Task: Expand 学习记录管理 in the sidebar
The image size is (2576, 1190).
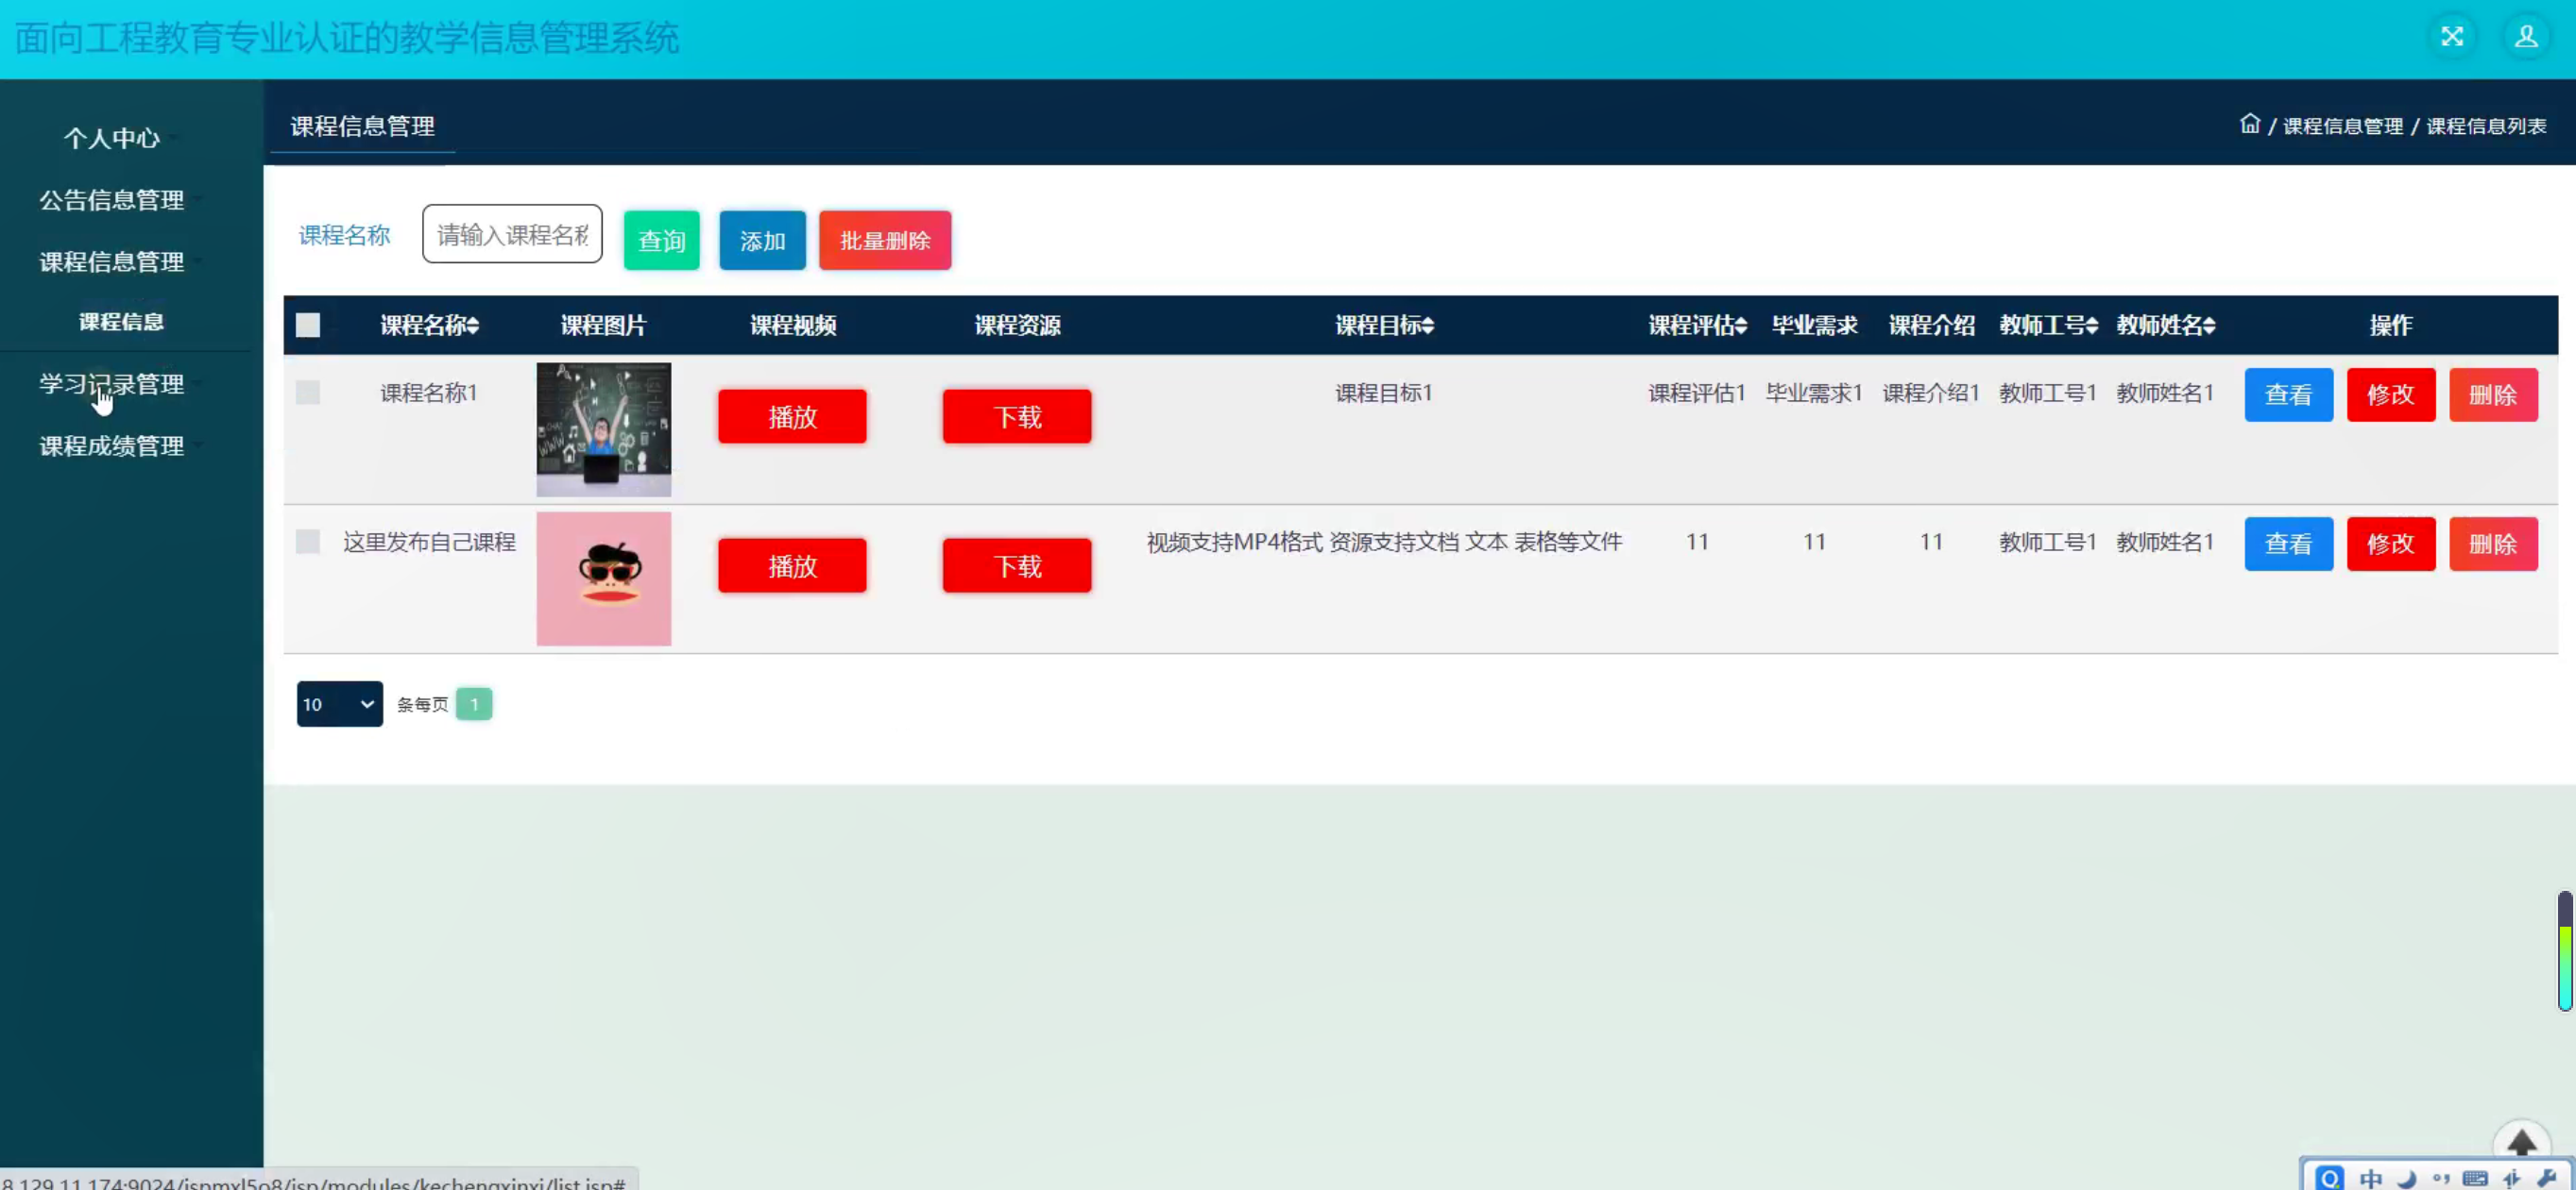Action: [112, 384]
